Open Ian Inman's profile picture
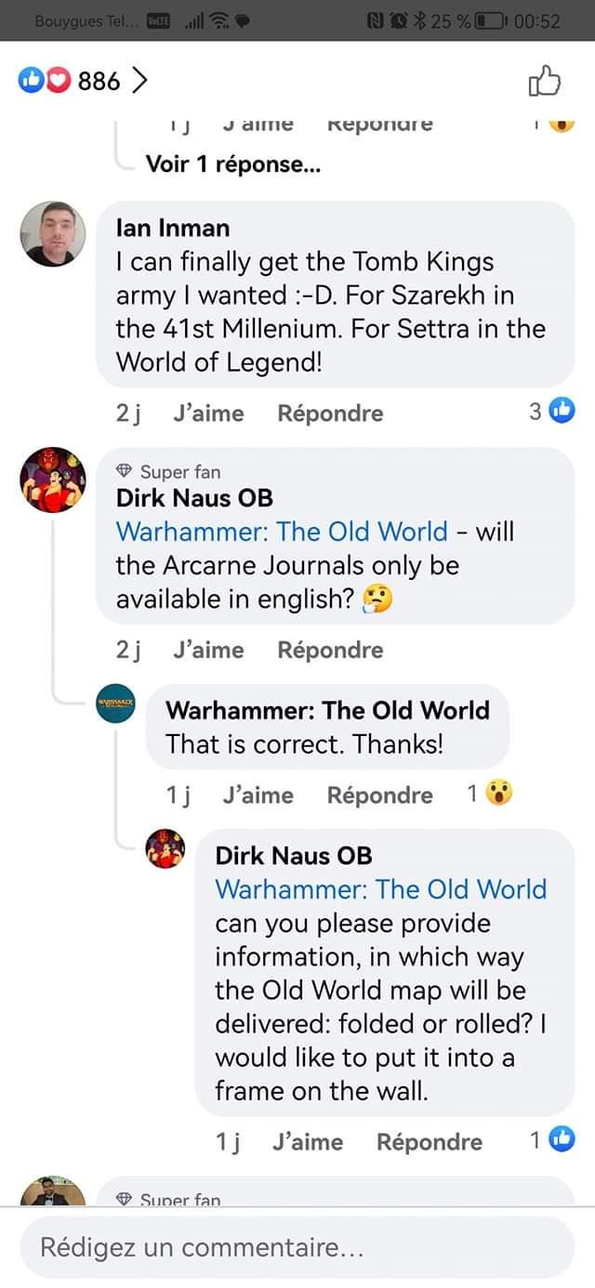595x1288 pixels. click(x=53, y=233)
